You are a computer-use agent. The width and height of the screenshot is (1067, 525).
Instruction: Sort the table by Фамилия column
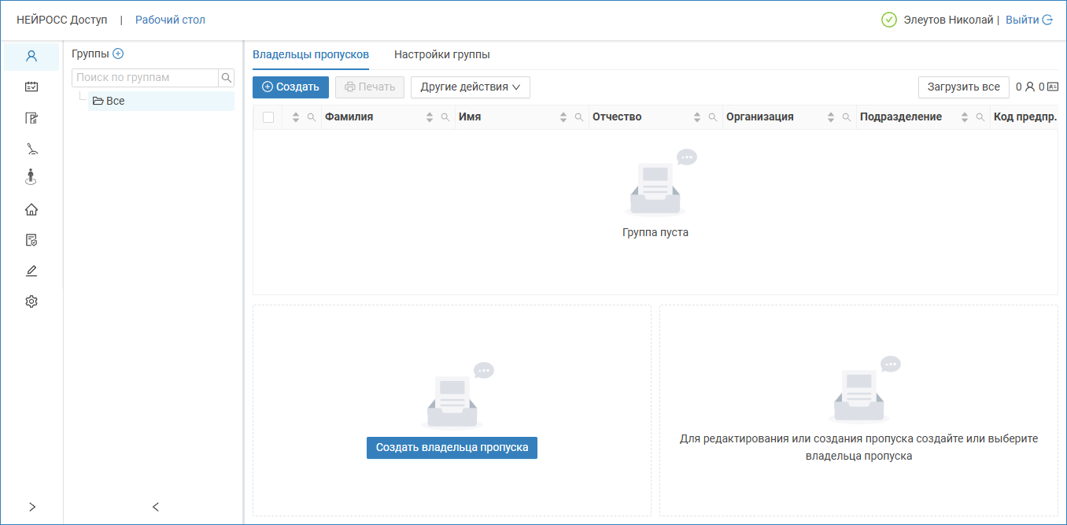click(430, 117)
